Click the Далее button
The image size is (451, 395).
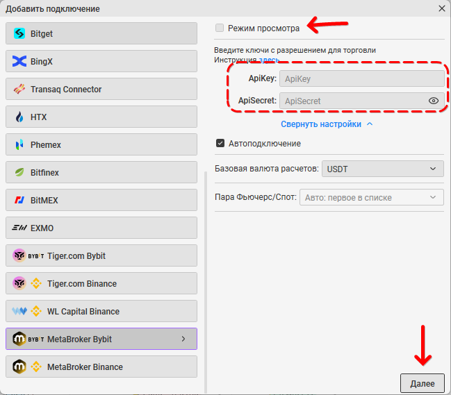click(x=423, y=383)
